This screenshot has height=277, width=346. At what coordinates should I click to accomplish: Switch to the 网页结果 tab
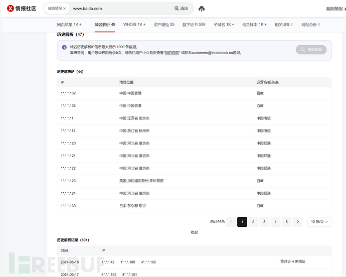pos(69,25)
